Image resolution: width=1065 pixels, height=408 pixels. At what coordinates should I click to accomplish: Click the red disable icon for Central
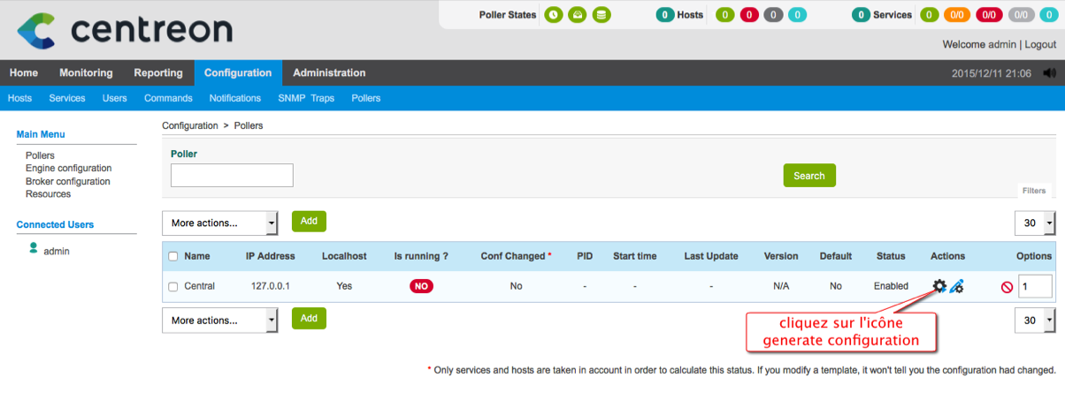[1007, 286]
